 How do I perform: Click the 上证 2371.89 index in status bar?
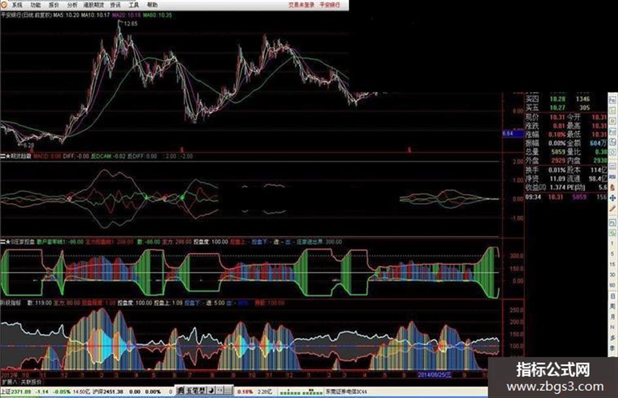point(16,391)
